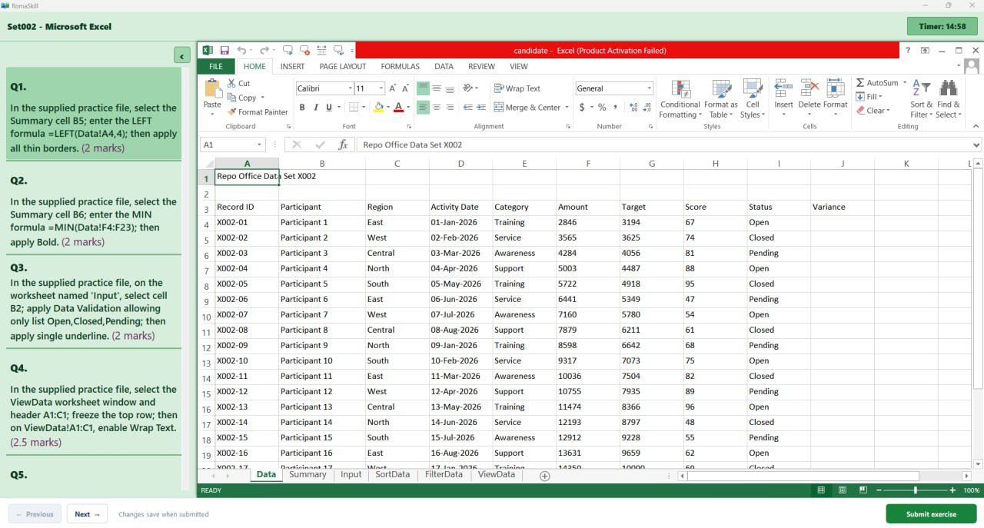Increase the font size with the large A
Viewport: 984px width, 528px height.
pos(393,88)
